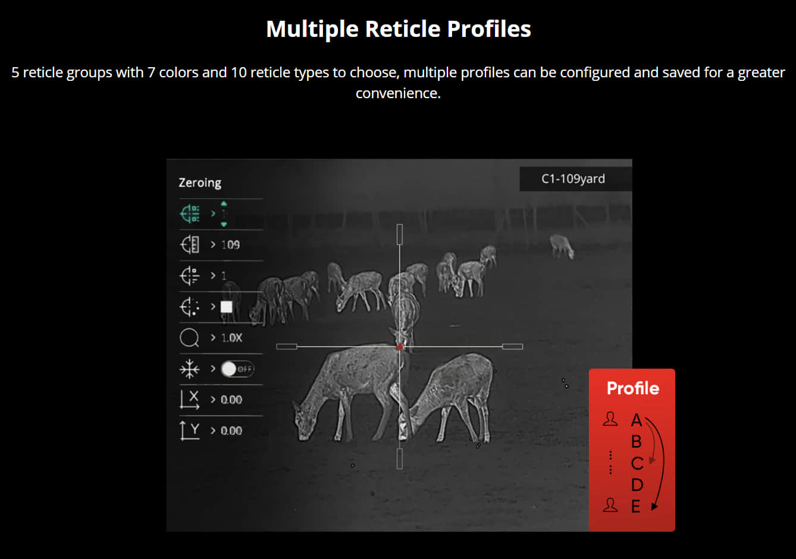Click the C1-109yard label
796x559 pixels.
pos(573,179)
